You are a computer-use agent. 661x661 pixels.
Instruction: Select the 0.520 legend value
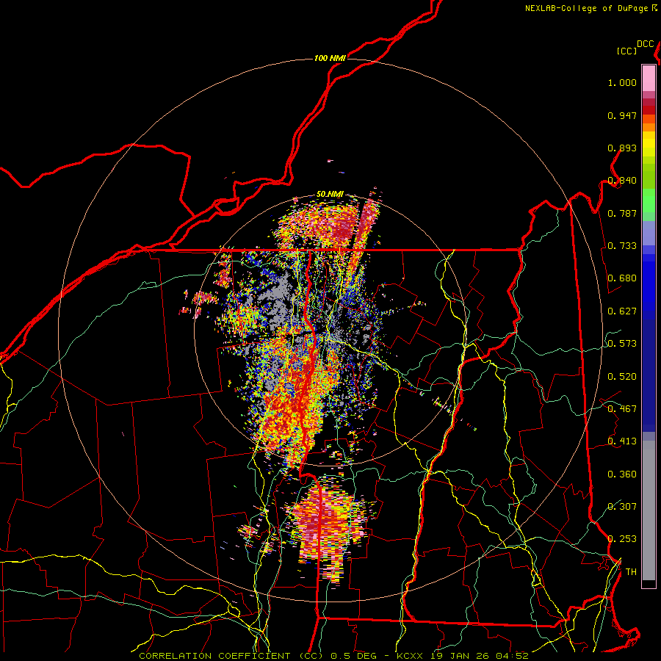(622, 377)
